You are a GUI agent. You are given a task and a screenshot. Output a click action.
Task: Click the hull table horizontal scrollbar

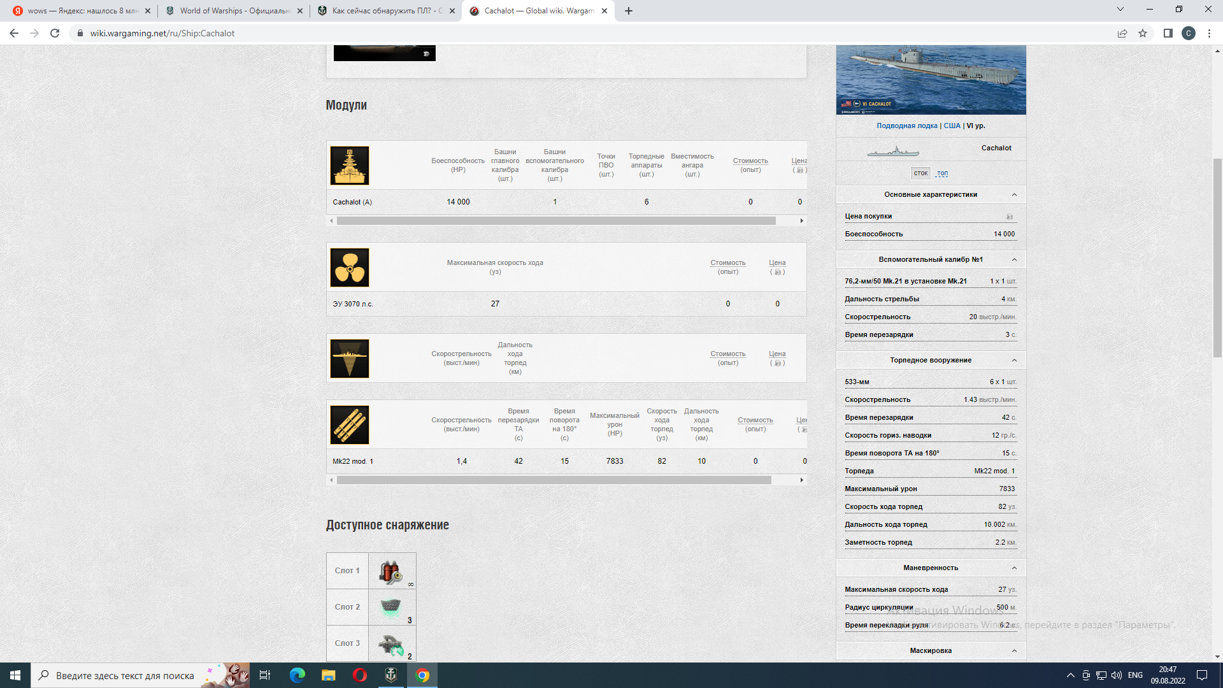[x=556, y=221]
